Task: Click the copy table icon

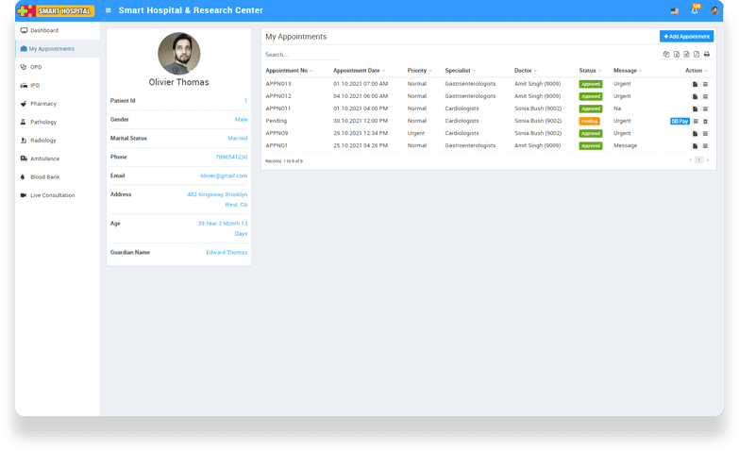Action: point(665,55)
